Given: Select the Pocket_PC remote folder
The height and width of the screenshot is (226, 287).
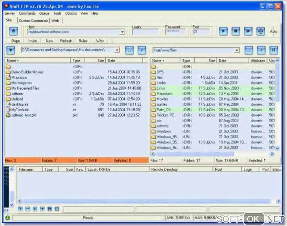Looking at the screenshot, I should coord(165,115).
